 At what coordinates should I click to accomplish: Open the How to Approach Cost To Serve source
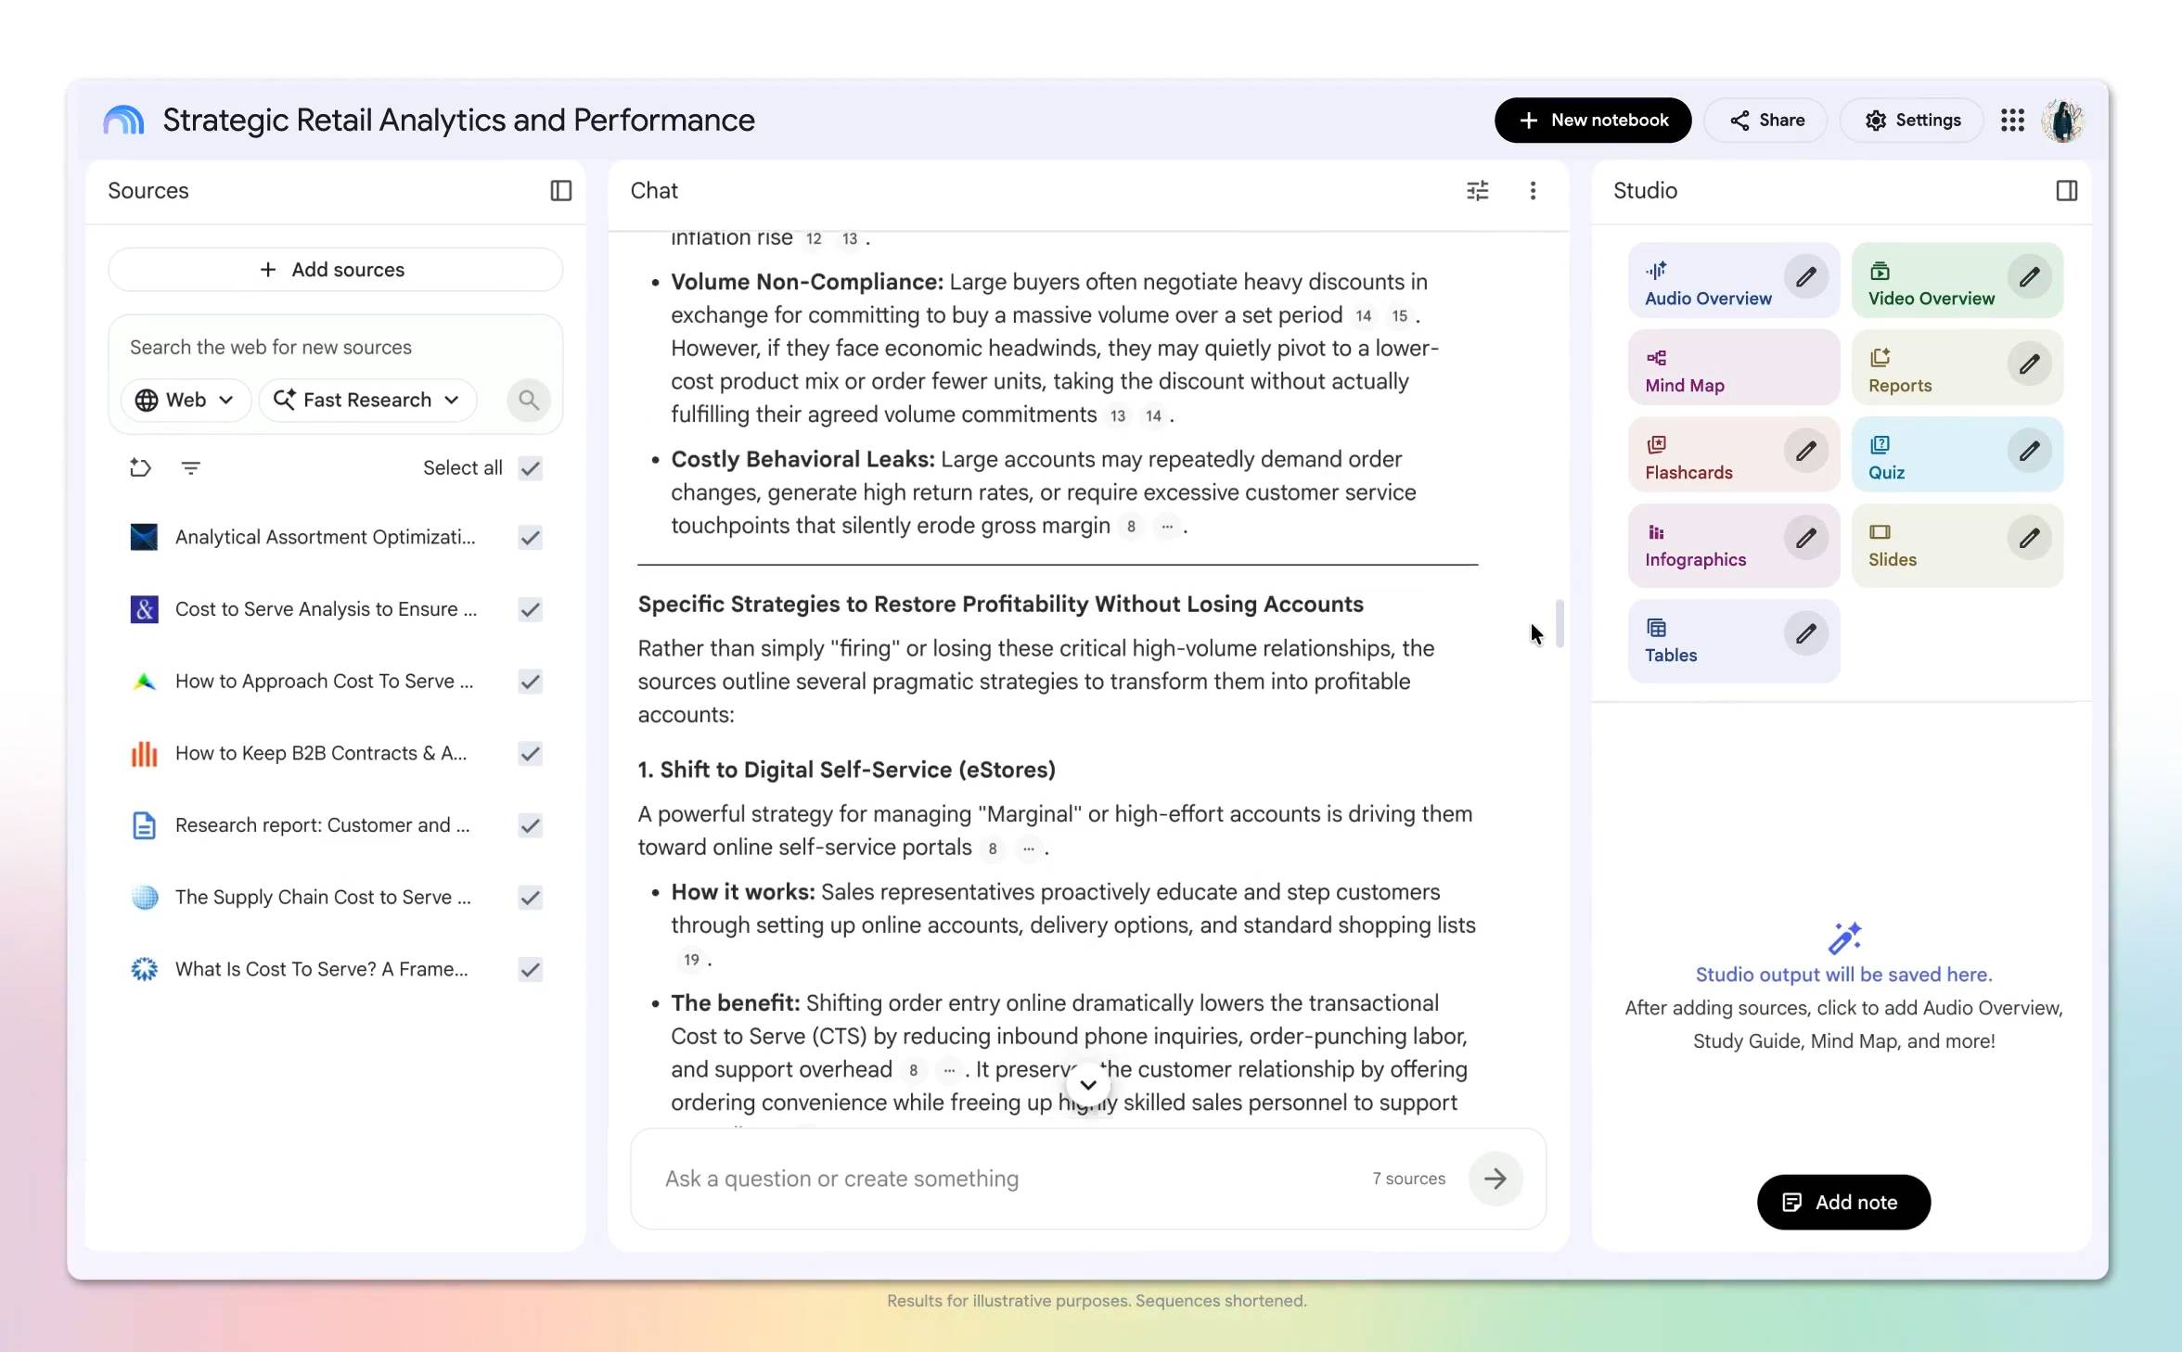coord(324,682)
